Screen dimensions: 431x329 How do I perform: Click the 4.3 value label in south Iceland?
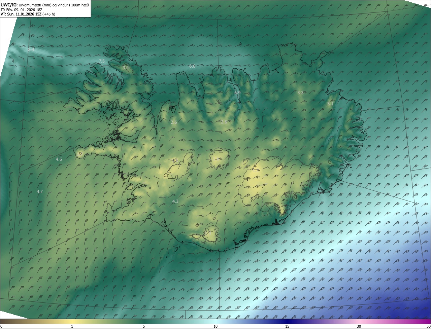(175, 201)
